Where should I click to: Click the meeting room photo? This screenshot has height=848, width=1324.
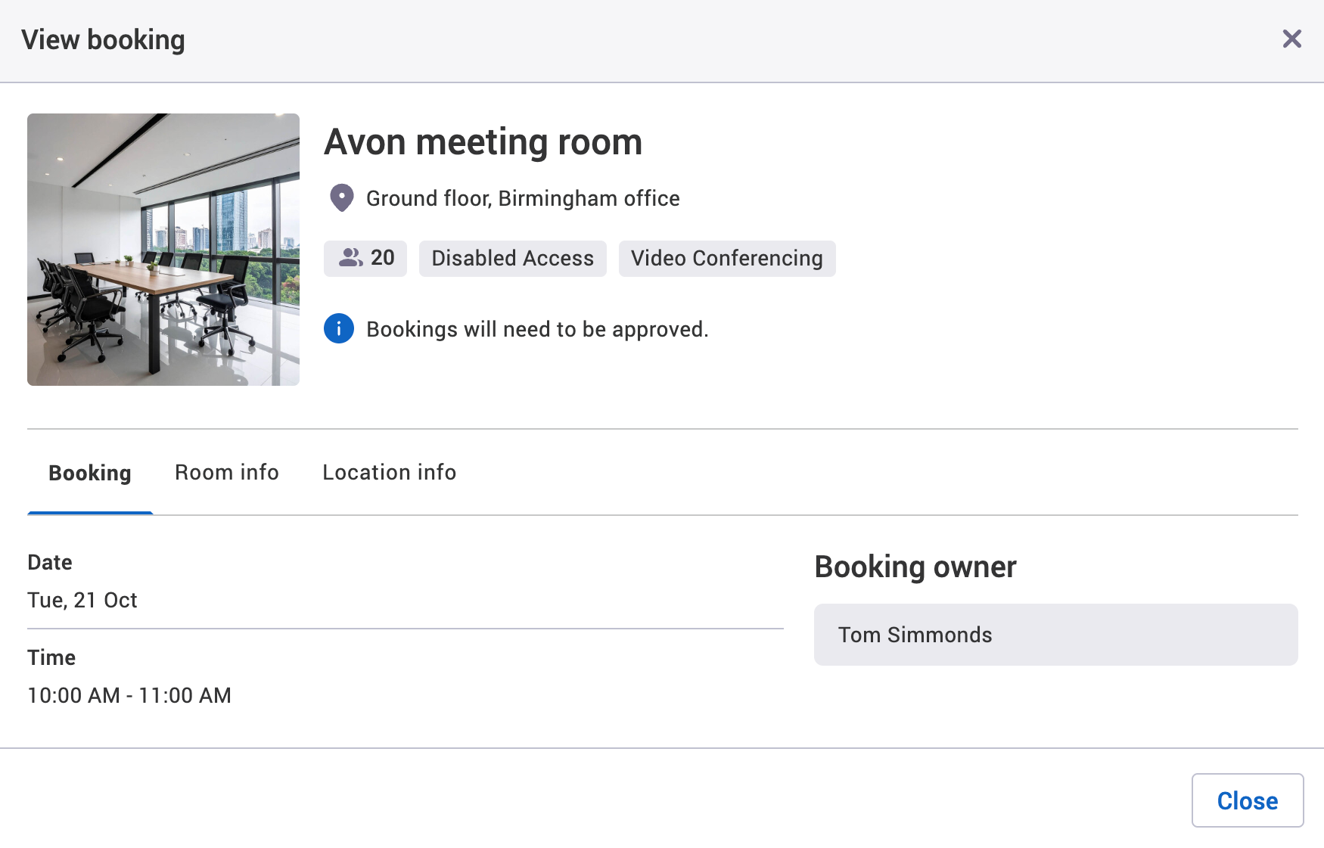click(x=163, y=250)
